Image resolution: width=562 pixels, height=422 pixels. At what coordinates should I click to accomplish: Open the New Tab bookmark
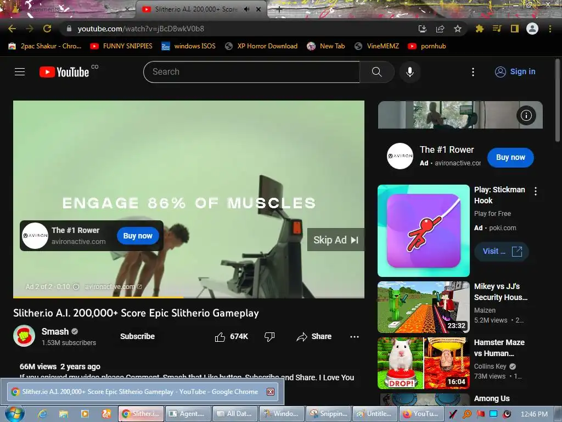[x=326, y=46]
